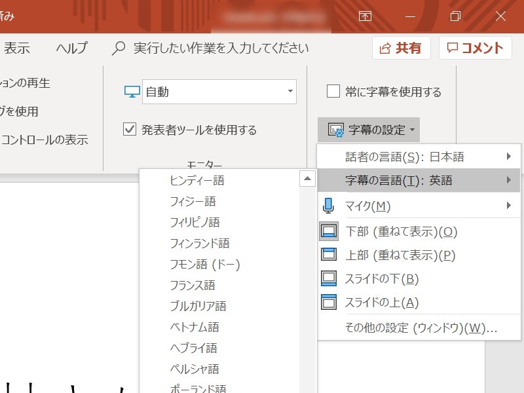Click the monitor icon next to 自動
The height and width of the screenshot is (393, 524).
click(x=131, y=92)
